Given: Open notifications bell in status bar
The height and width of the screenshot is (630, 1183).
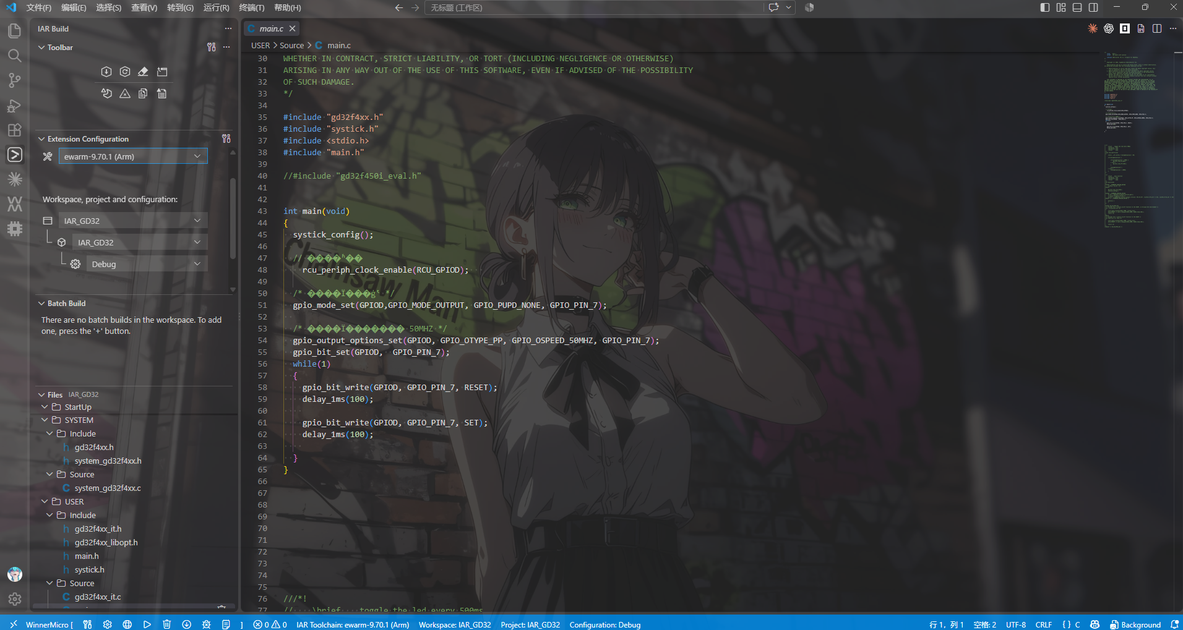Looking at the screenshot, I should tap(1174, 624).
